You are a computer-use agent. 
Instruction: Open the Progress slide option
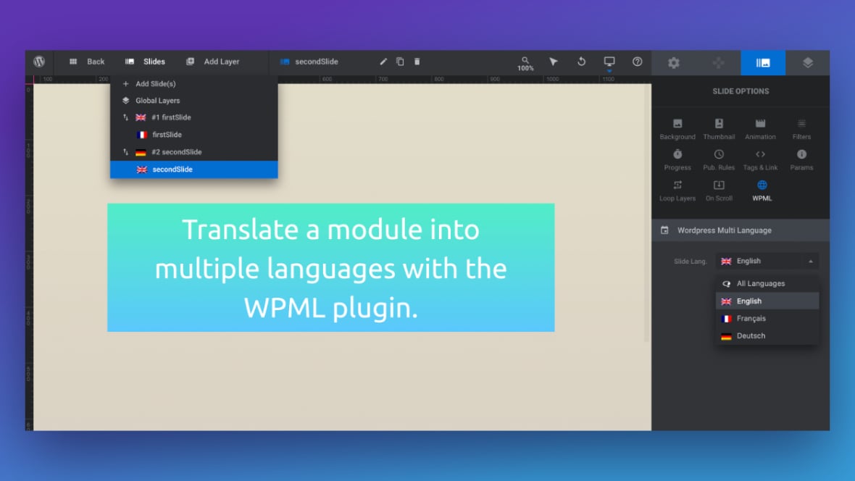tap(677, 160)
